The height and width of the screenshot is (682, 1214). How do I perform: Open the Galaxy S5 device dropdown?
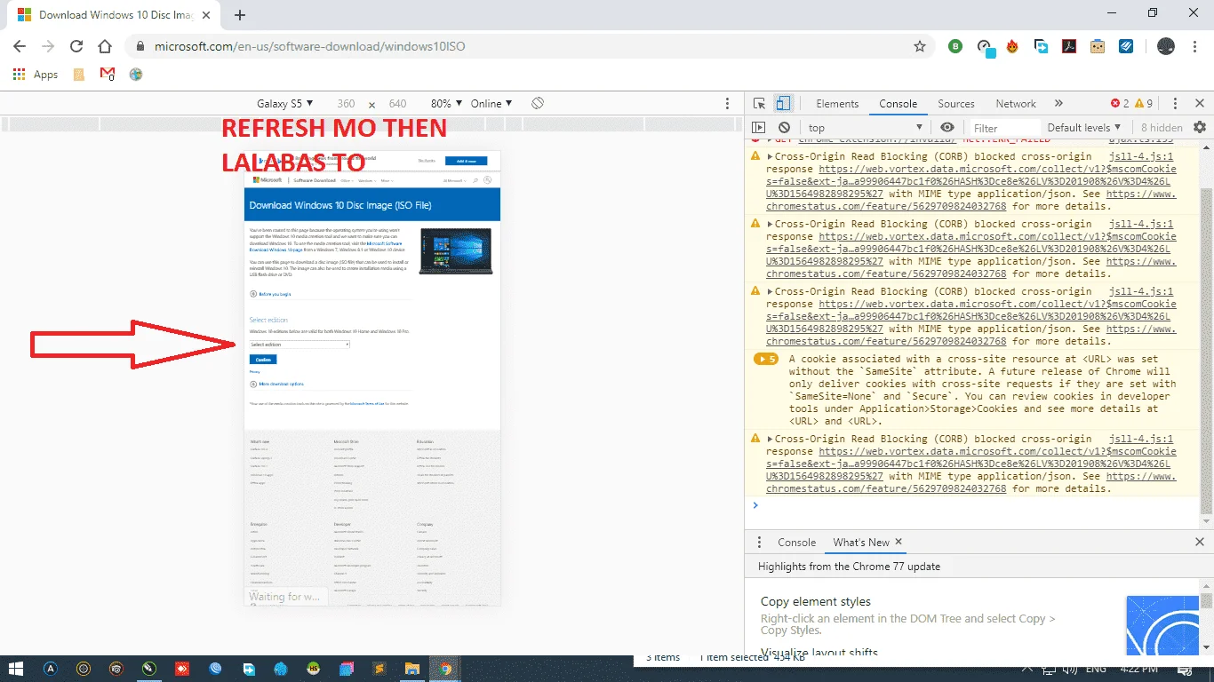(x=284, y=104)
